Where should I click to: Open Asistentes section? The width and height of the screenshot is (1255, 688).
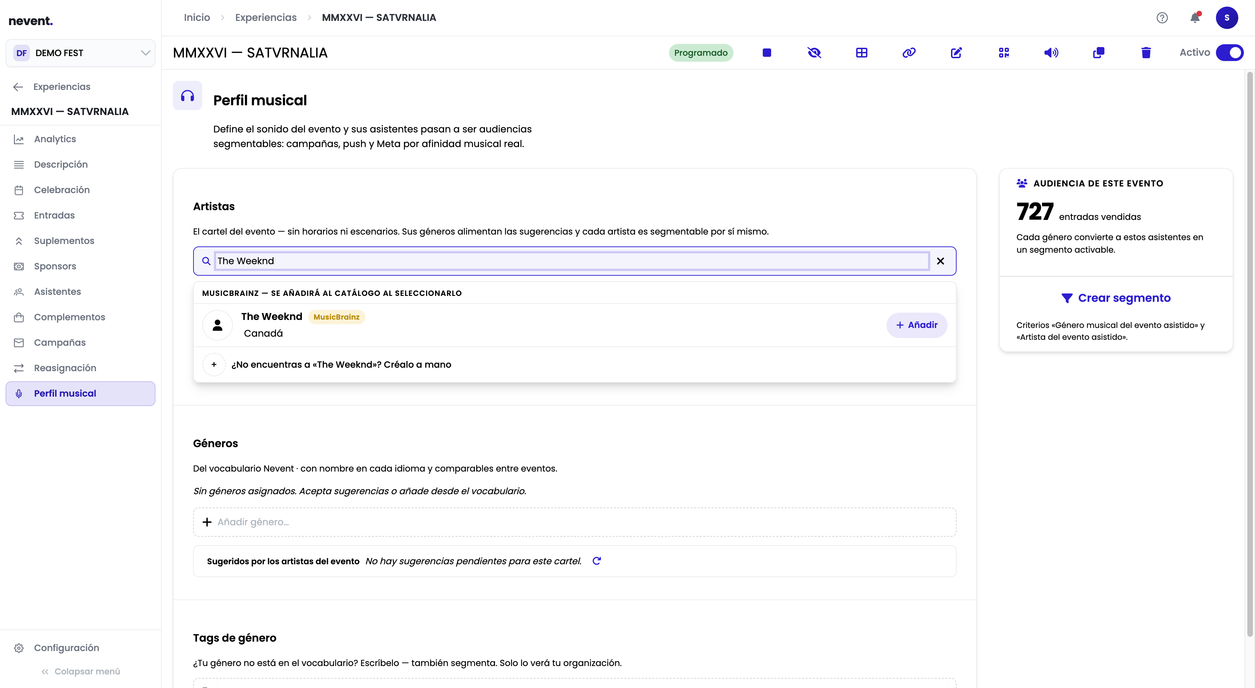(x=81, y=292)
